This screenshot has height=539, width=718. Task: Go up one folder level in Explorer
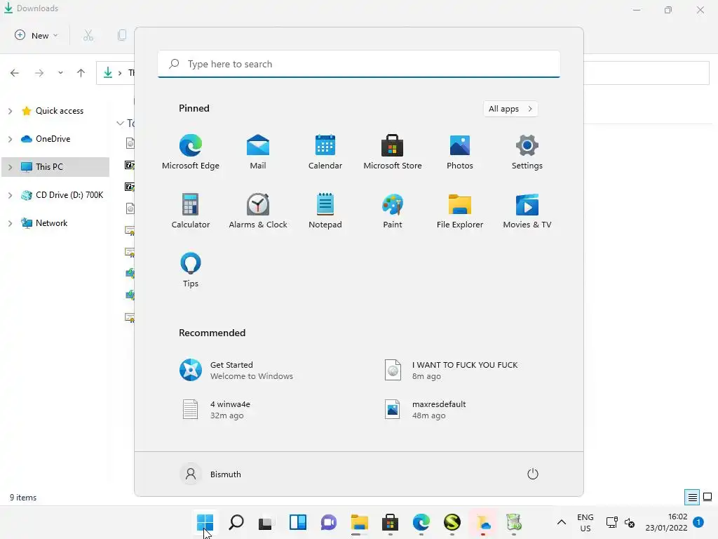click(x=81, y=73)
